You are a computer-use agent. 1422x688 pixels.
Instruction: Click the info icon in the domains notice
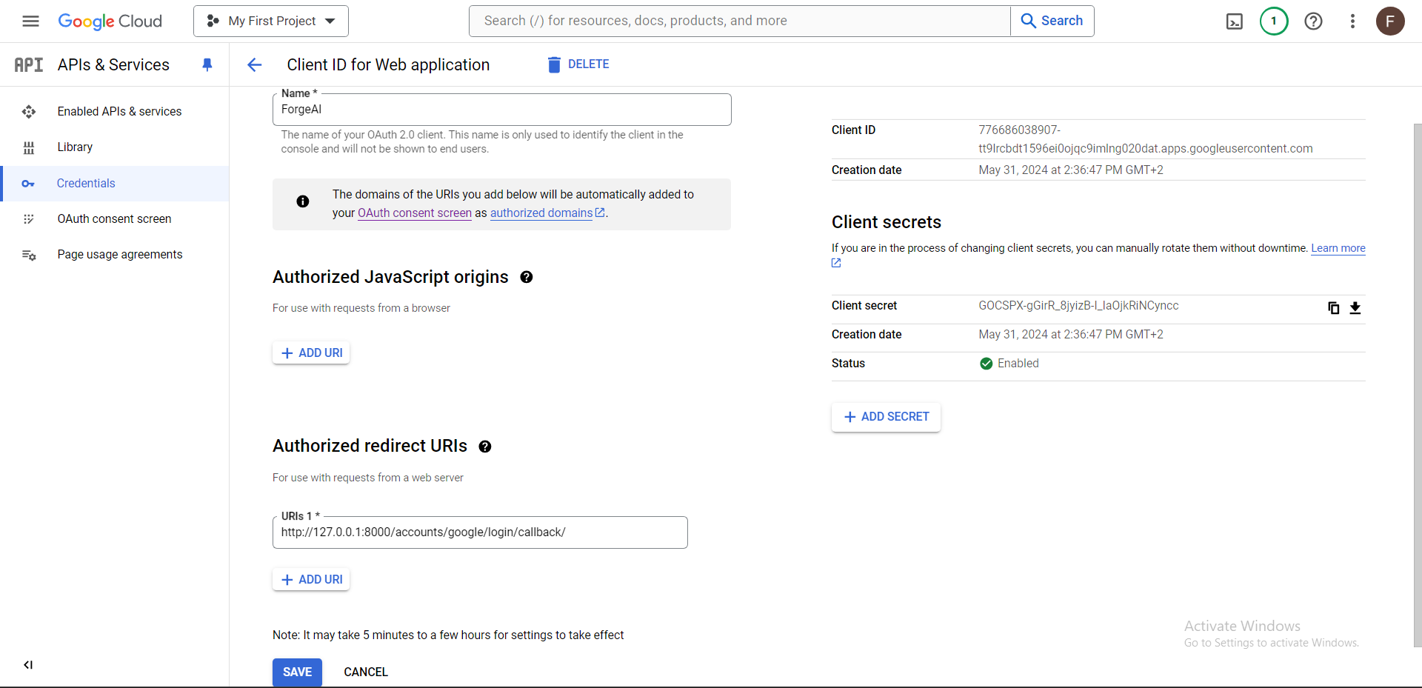[303, 201]
